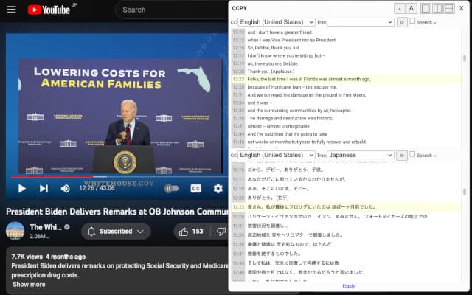Click upper pane reload captions button
This screenshot has height=295, width=472.
coord(402,22)
